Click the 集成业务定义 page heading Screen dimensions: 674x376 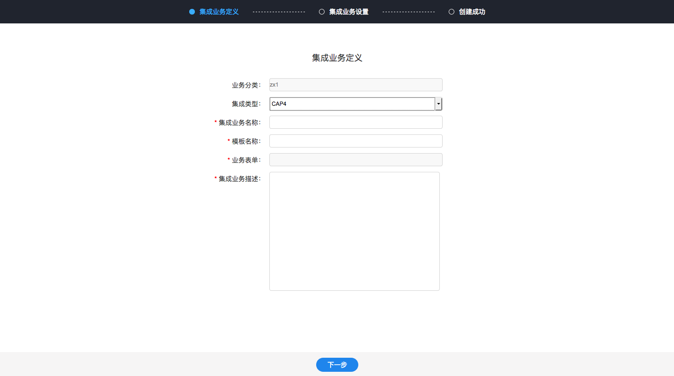(x=337, y=58)
